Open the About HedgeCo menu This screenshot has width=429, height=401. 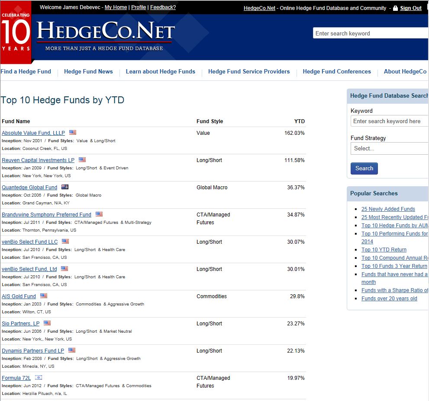405,72
